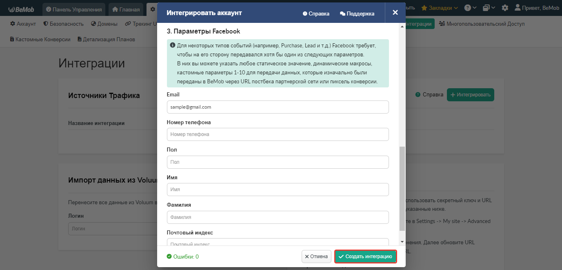Click the Ошибки: 0 status indicator
Screen dimensions: 562x270
(x=183, y=257)
